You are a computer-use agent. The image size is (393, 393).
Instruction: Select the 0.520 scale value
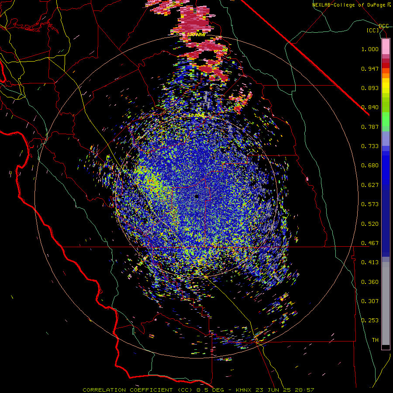[x=370, y=224]
